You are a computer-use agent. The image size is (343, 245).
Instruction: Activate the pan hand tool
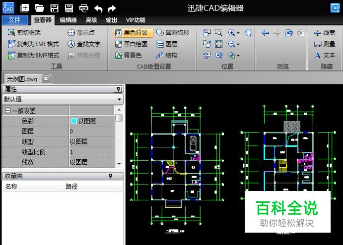tap(248, 33)
